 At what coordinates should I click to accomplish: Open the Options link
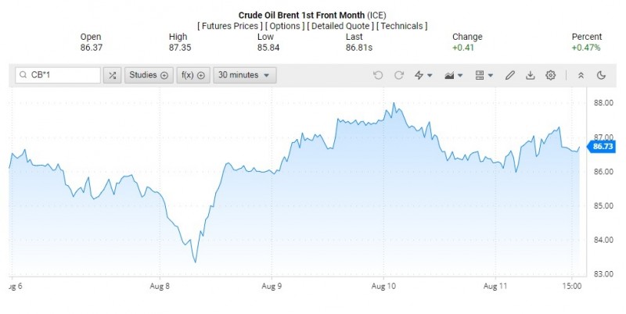coord(286,26)
